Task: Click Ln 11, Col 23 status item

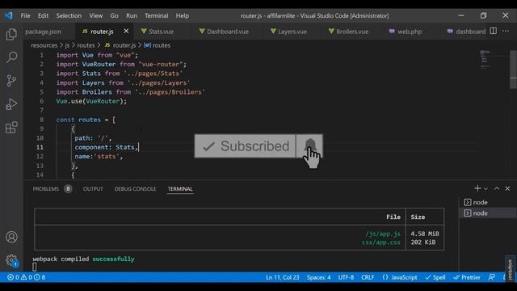Action: pyautogui.click(x=283, y=277)
